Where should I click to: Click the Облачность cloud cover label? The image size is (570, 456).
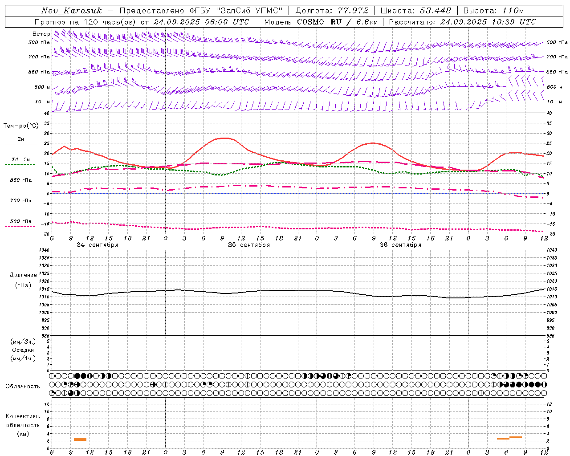point(23,387)
